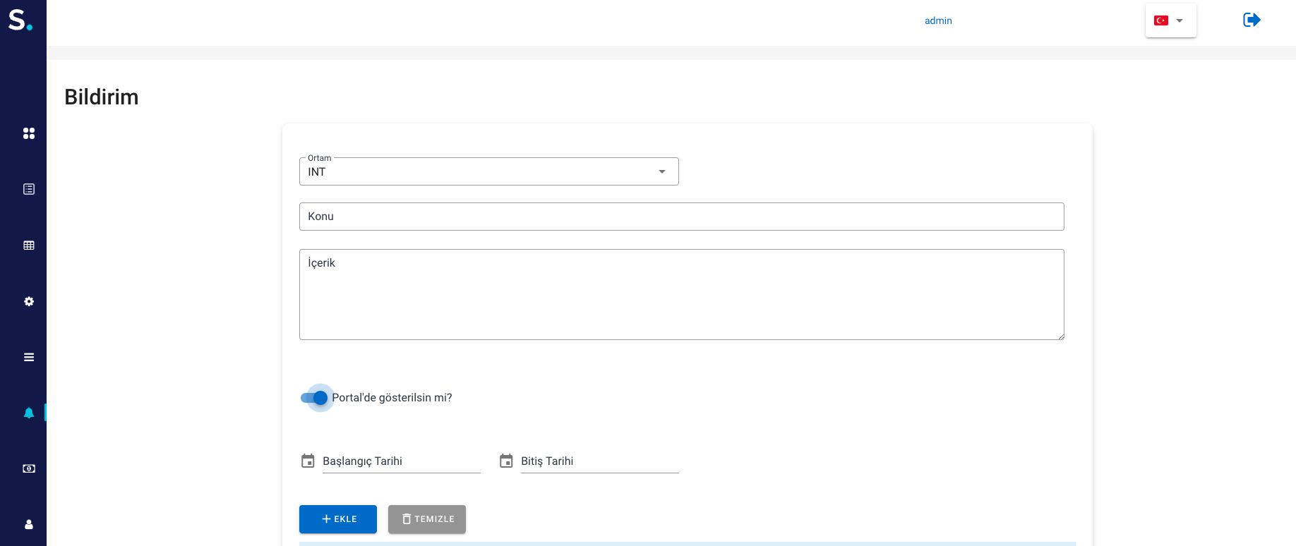Open the list document icon in sidebar
The width and height of the screenshot is (1296, 546).
(29, 189)
